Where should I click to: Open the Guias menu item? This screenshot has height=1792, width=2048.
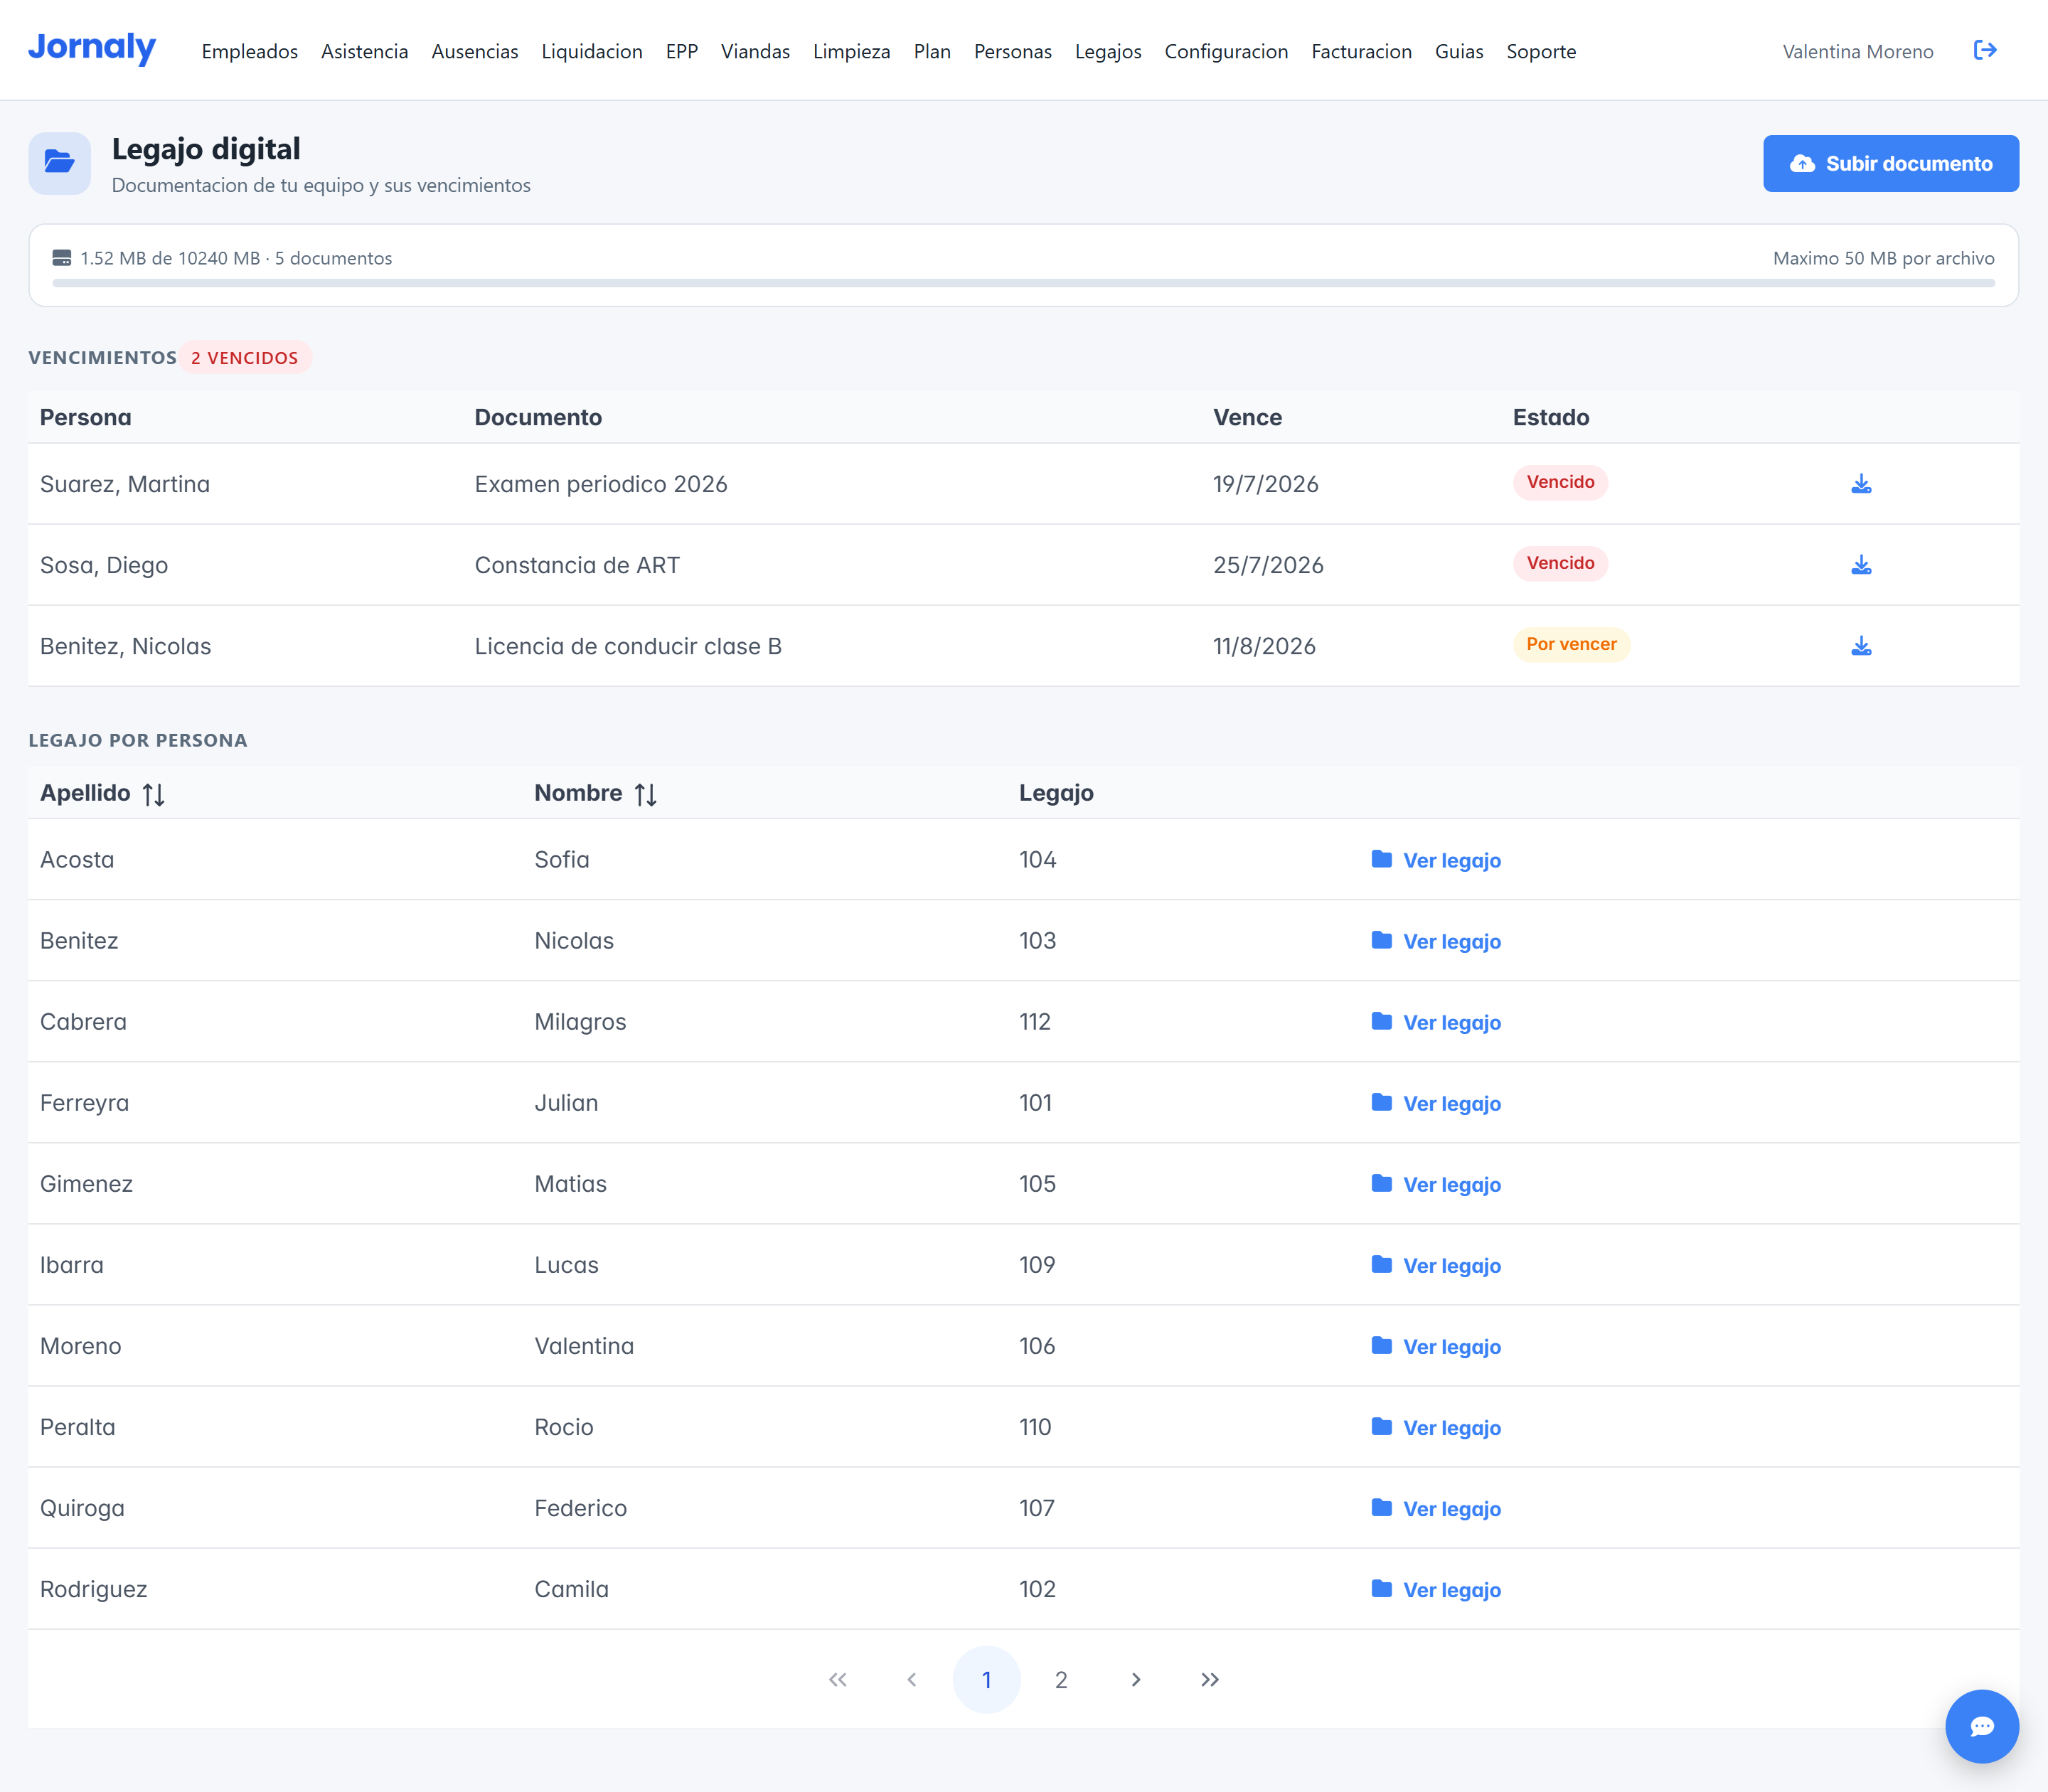(1459, 51)
